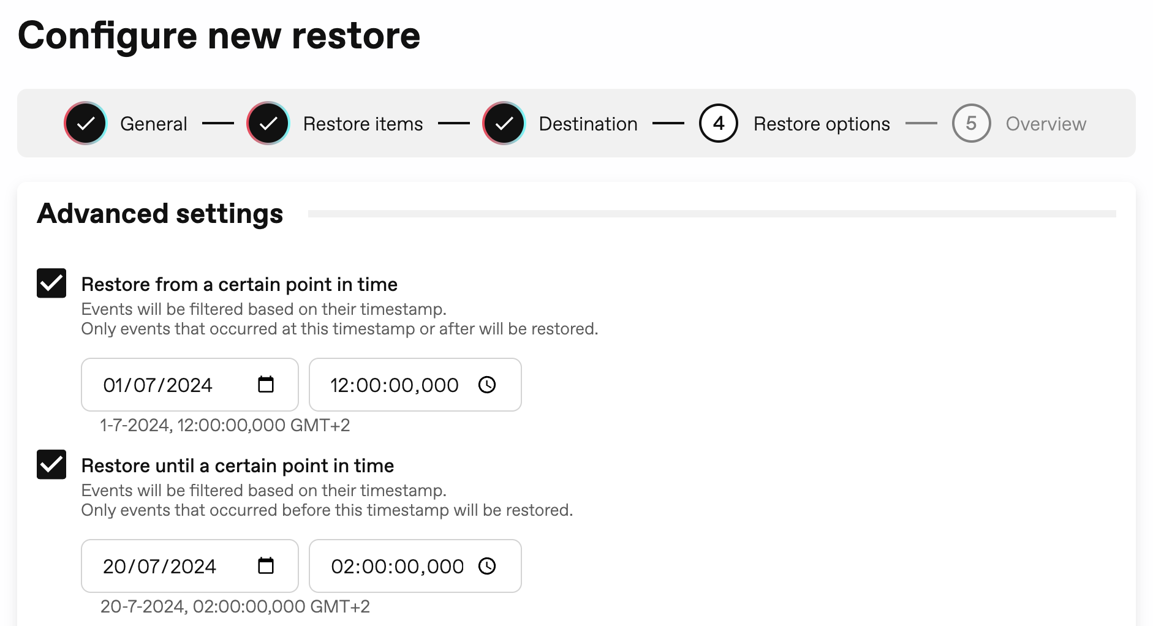Screen dimensions: 1153x626
Task: Click the 12:00:00,000 start time field
Action: (x=415, y=385)
